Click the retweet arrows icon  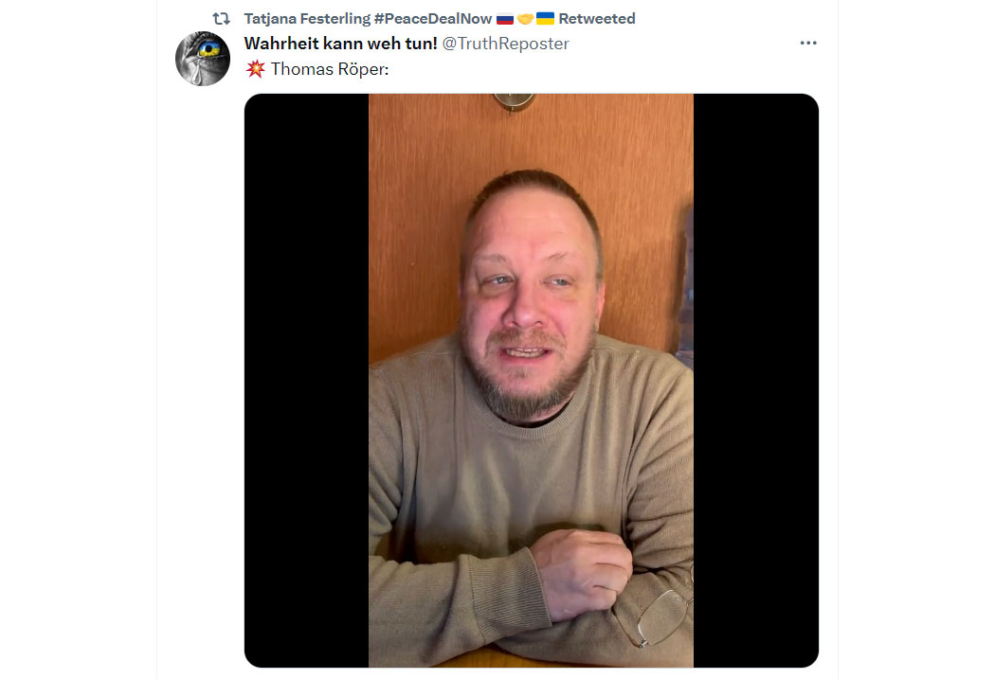221,19
